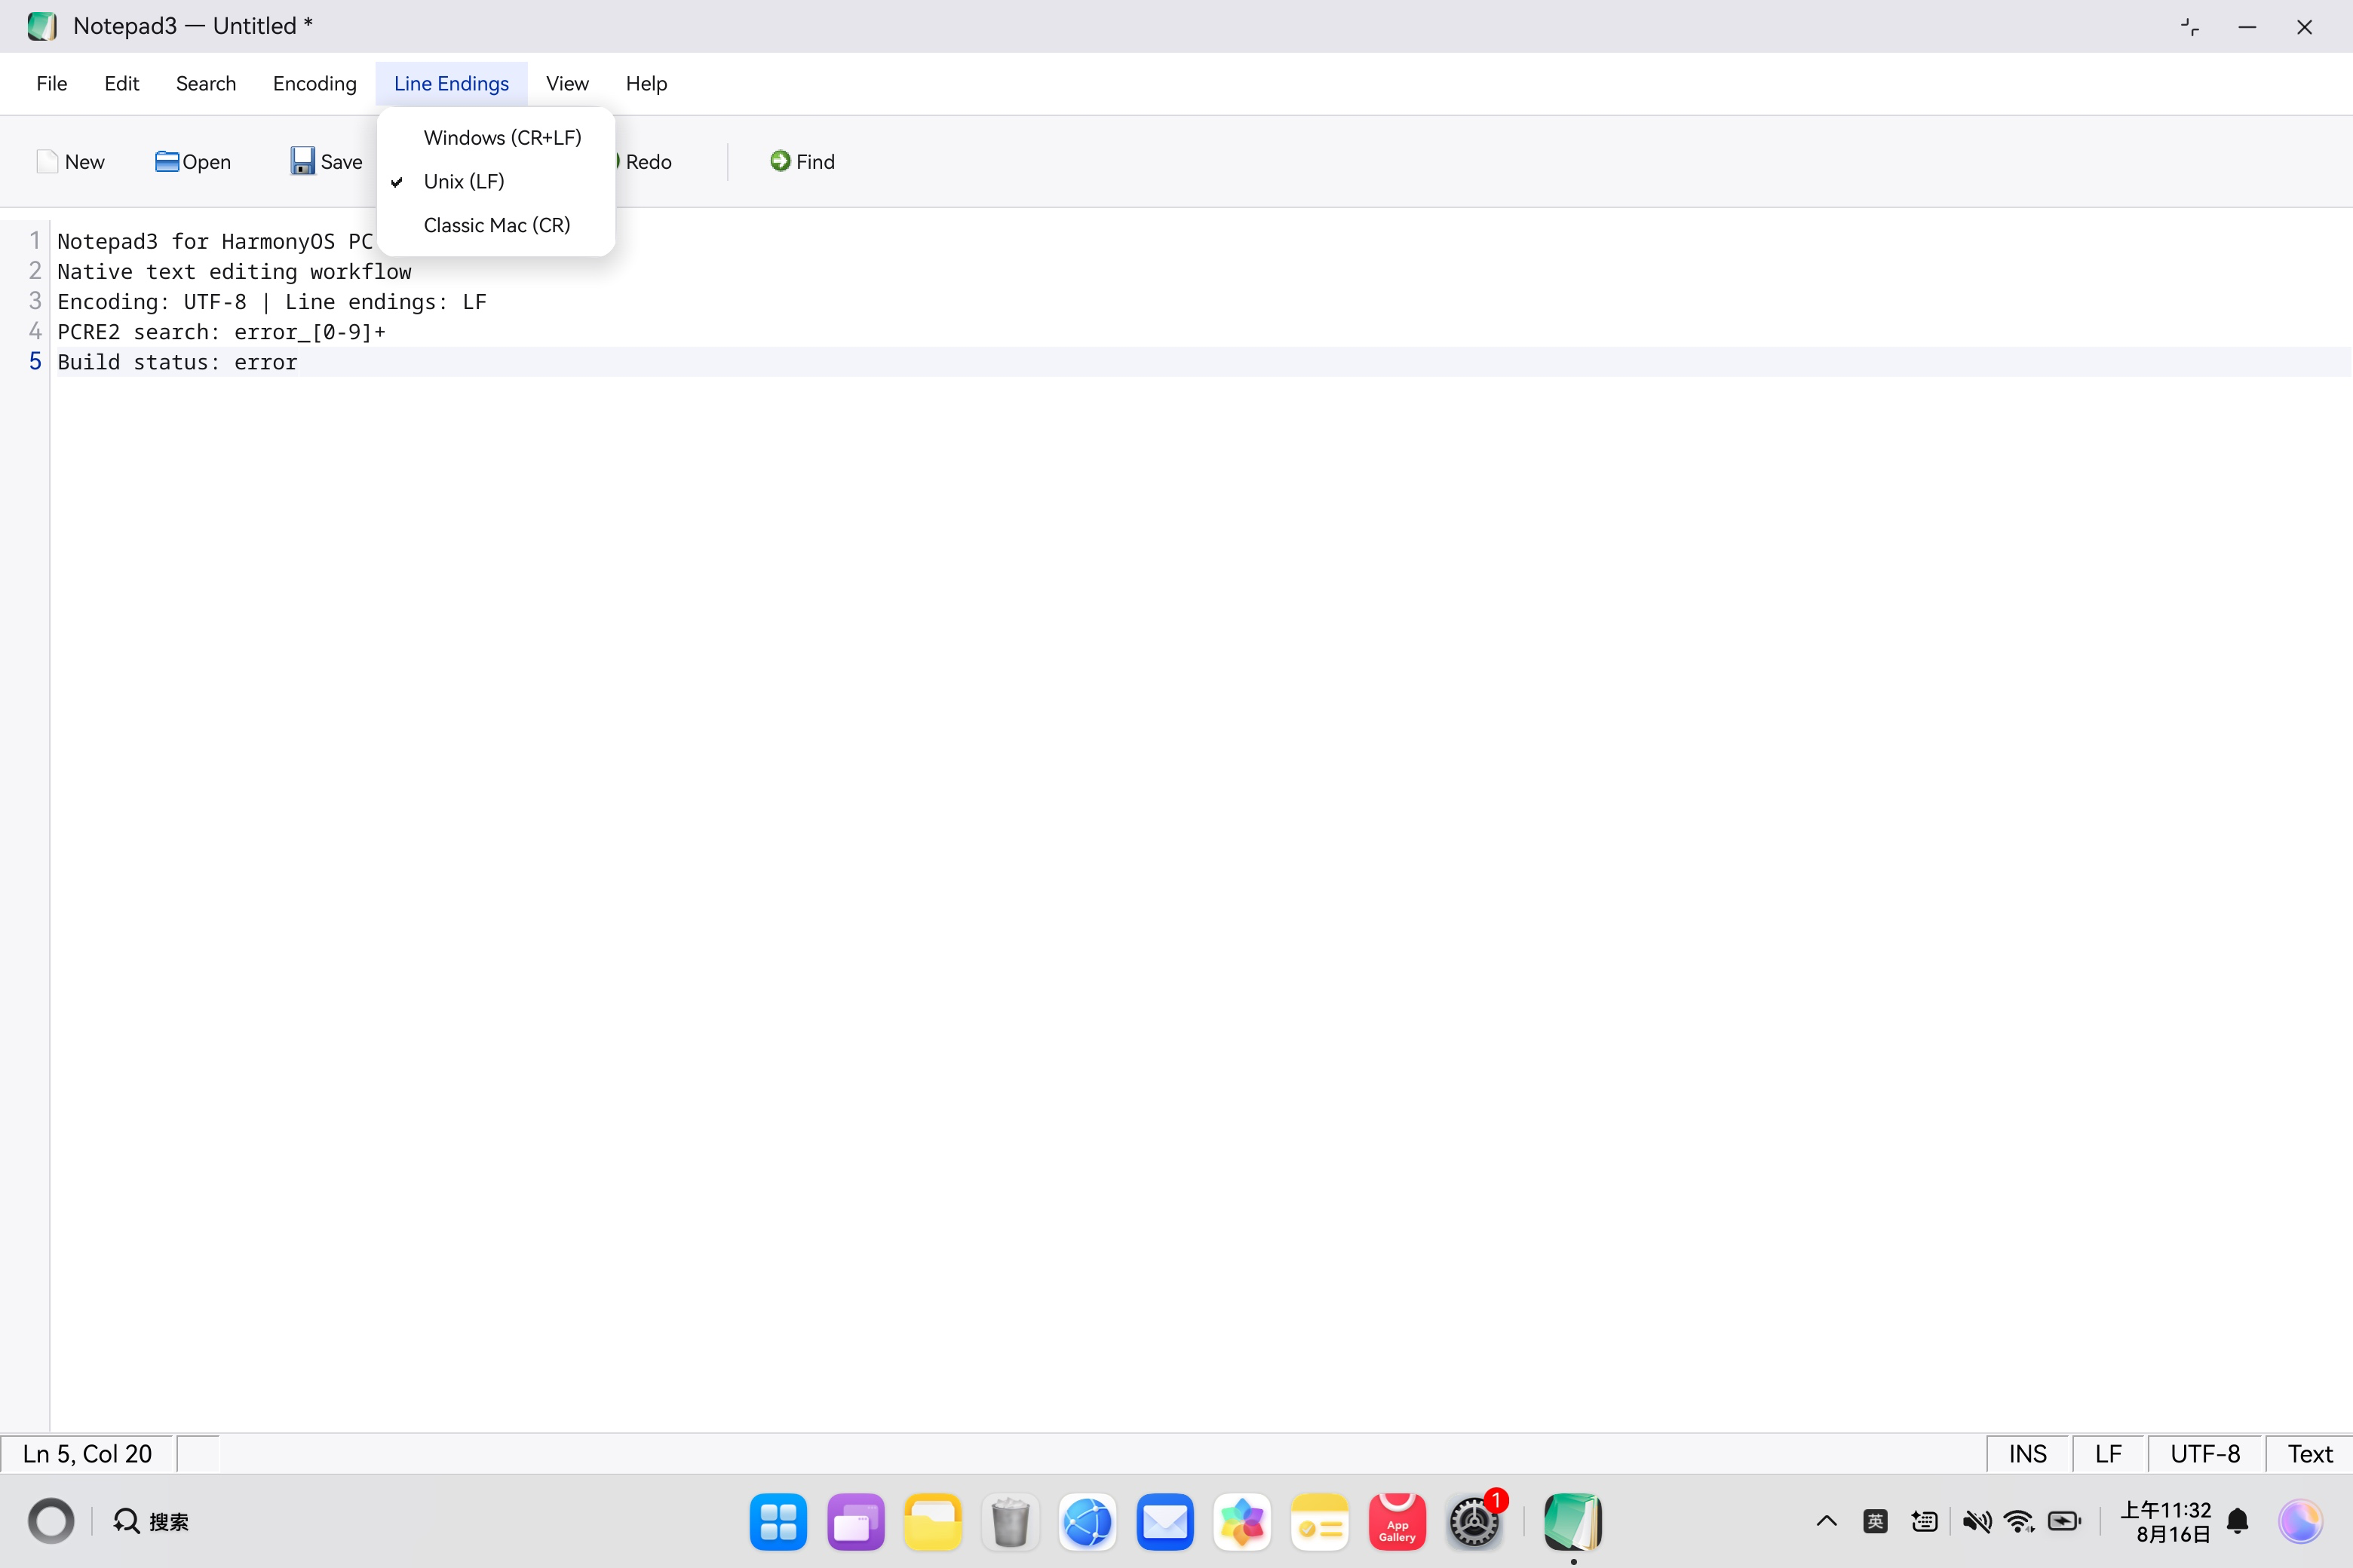Click text 'Native text editing workflow'
This screenshot has width=2353, height=1568.
pyautogui.click(x=234, y=272)
